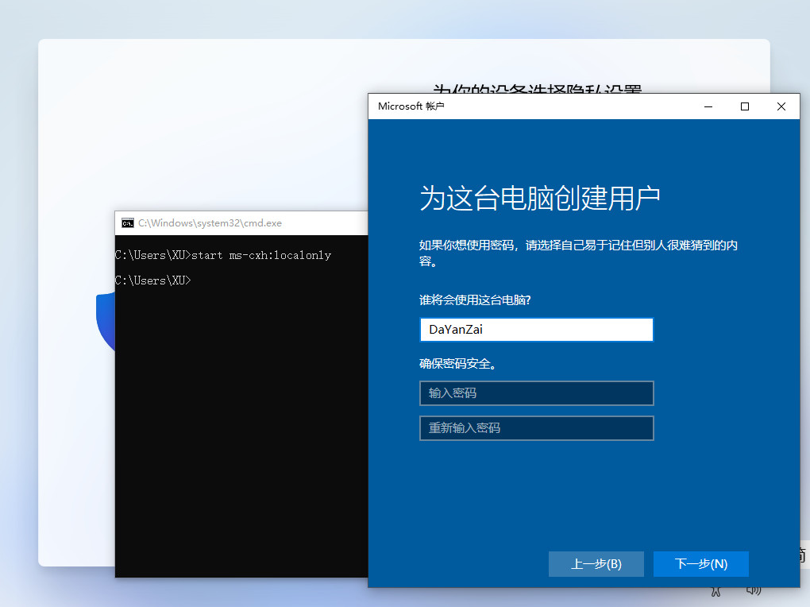Viewport: 810px width, 607px height.
Task: Click the 重新输入密码 confirm password field
Action: coord(536,428)
